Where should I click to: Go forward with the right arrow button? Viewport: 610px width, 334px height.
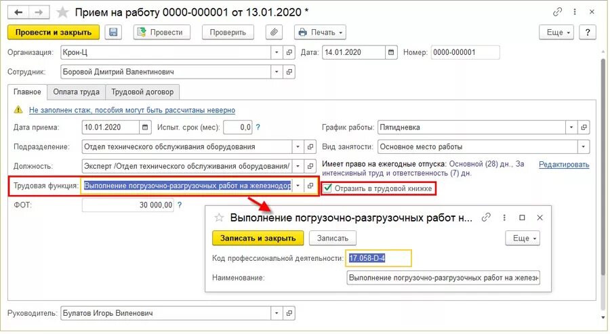[39, 12]
